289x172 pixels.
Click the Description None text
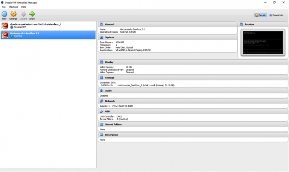[x=102, y=140]
